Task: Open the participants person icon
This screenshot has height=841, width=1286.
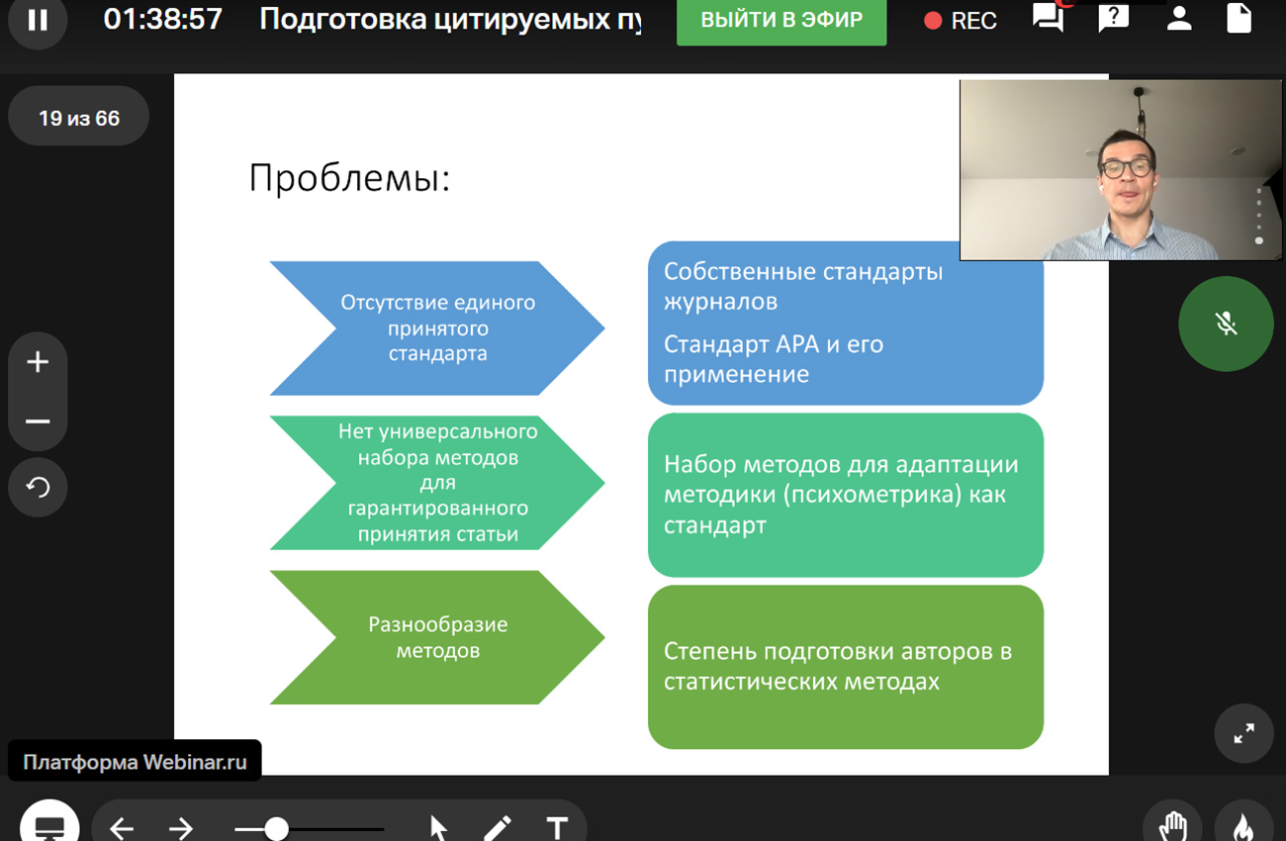Action: coord(1178,18)
